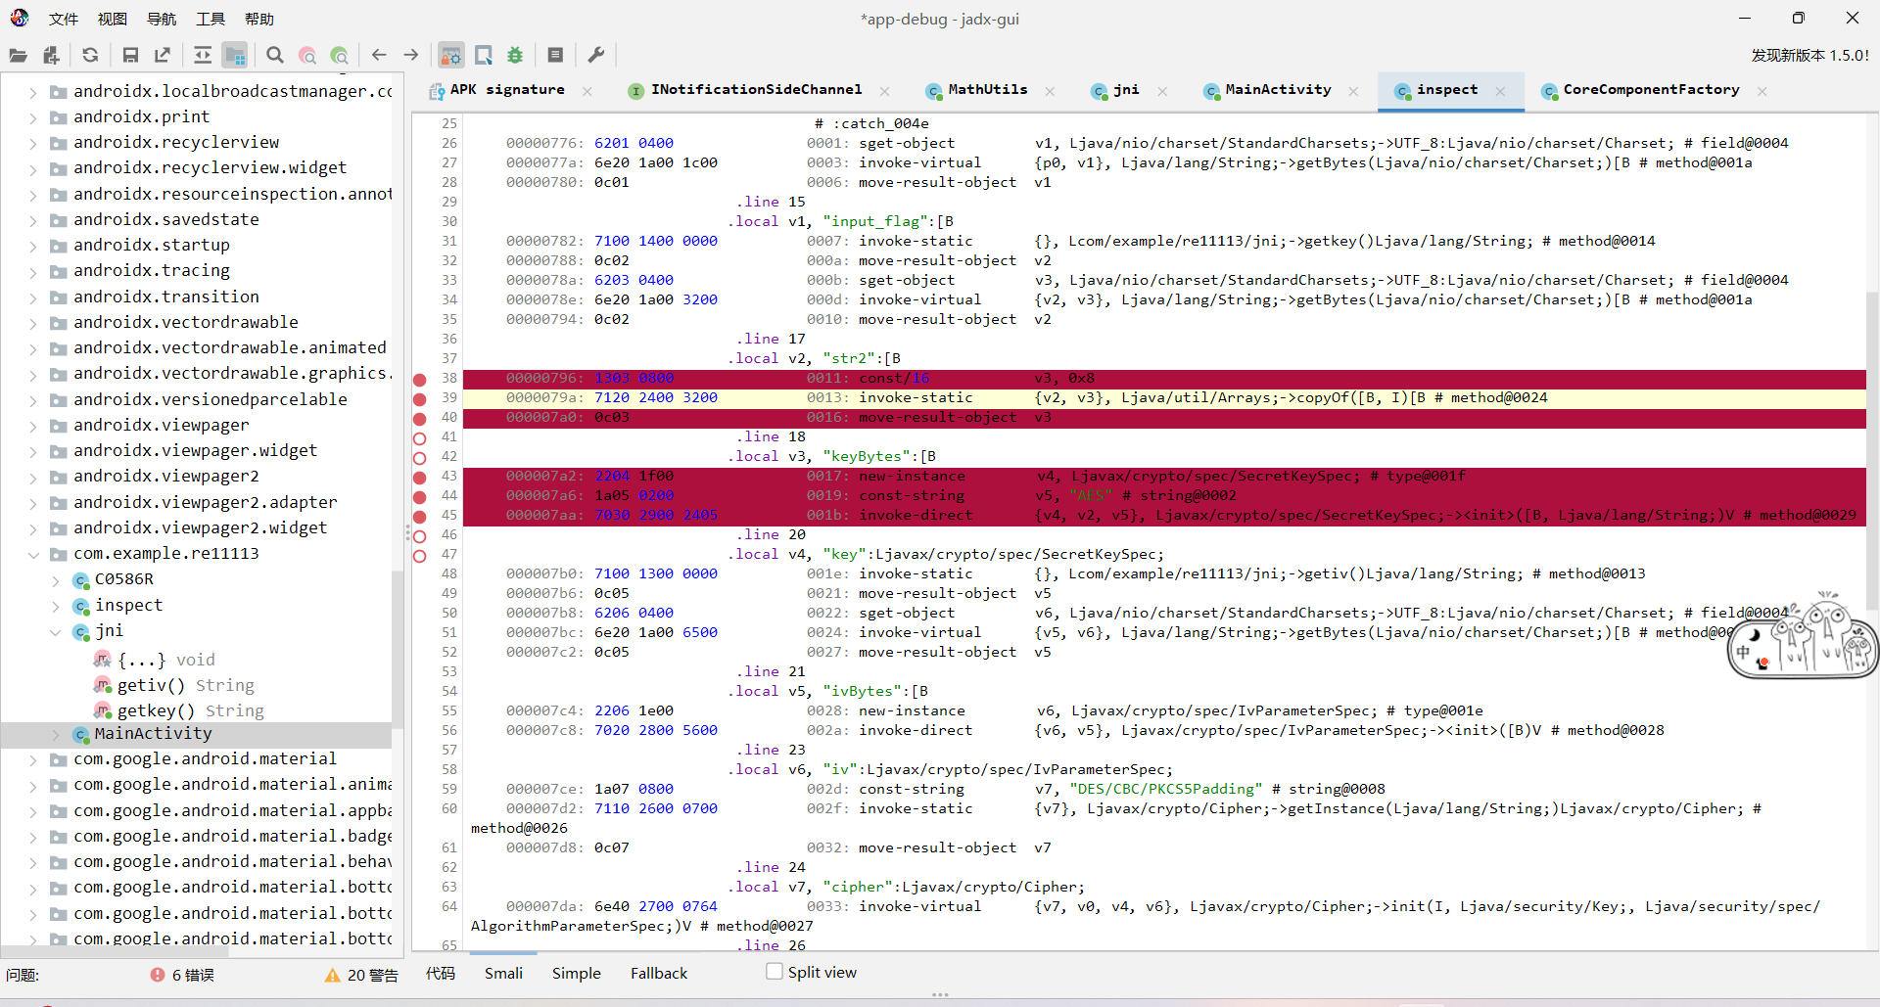Screen dimensions: 1880x1007
Task: Click the 发现新版本 1.5.0 update link
Action: coord(1809,56)
